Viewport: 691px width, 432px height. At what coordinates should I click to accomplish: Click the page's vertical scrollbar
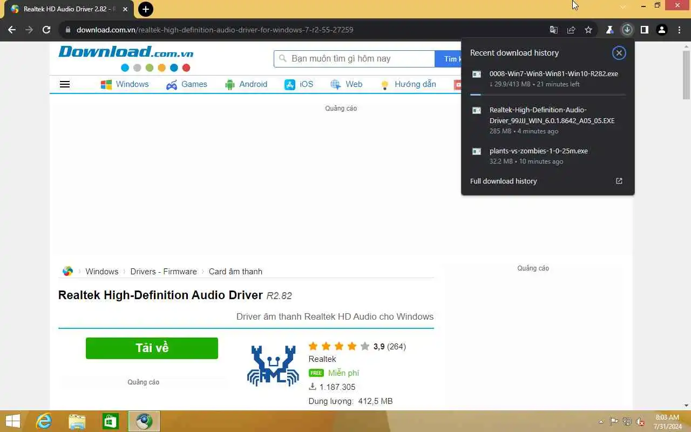(x=686, y=75)
